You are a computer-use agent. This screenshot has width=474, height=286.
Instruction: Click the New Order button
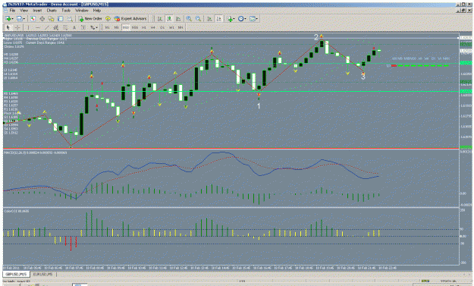pyautogui.click(x=90, y=19)
